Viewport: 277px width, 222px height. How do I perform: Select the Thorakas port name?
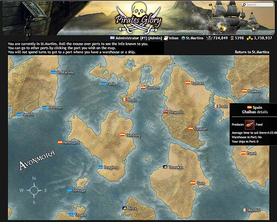176,167
